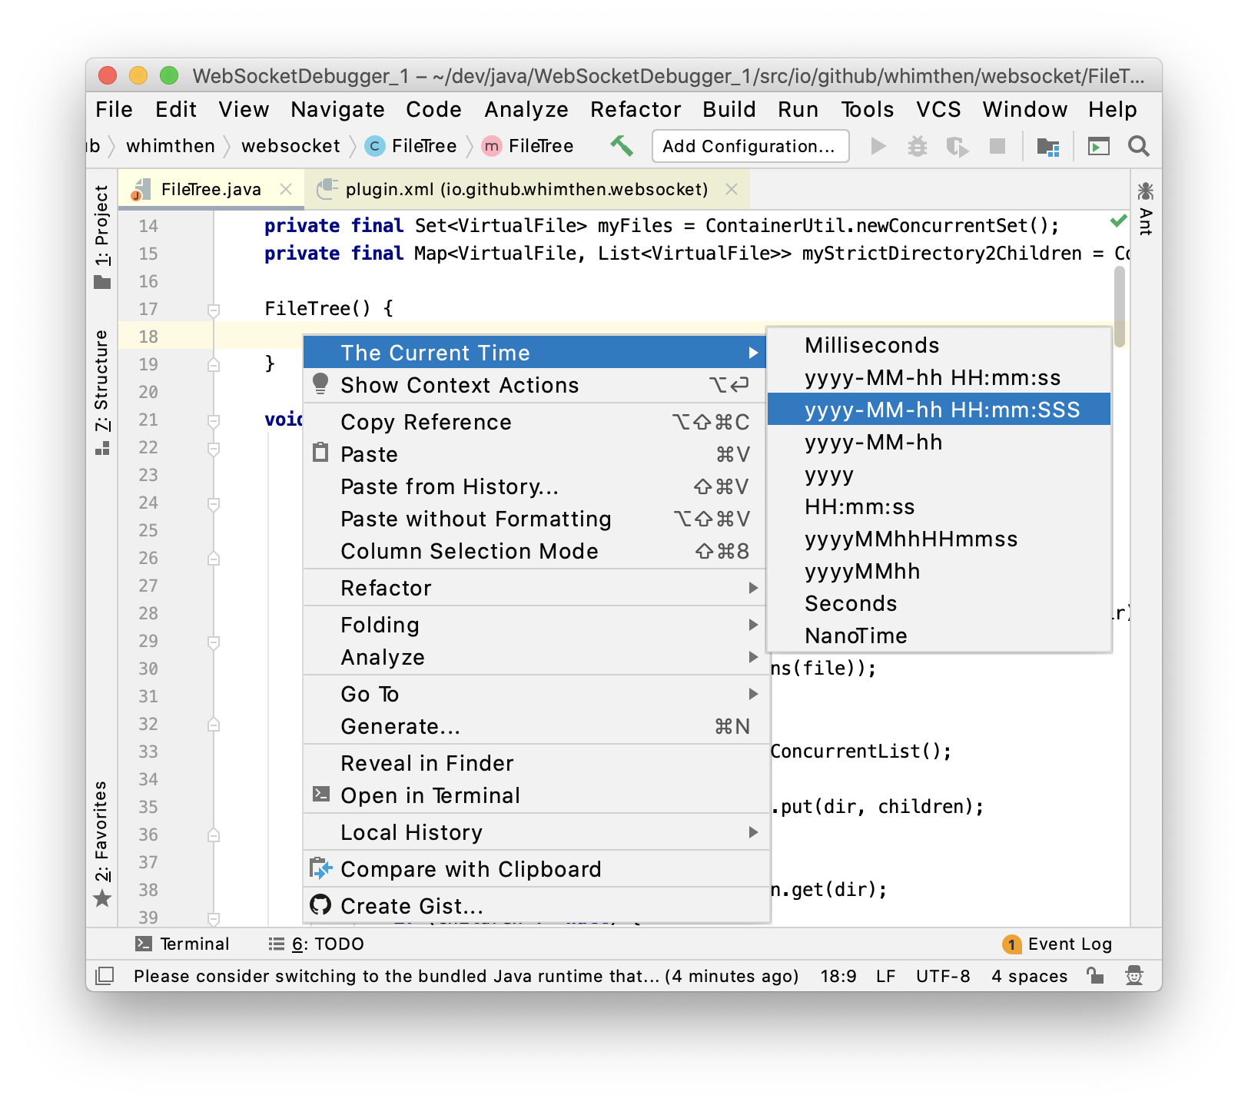
Task: Choose Compare with Clipboard
Action: tap(536, 869)
